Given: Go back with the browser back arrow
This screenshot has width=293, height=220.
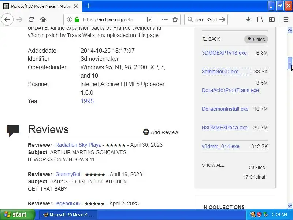Looking at the screenshot, I should point(7,19).
